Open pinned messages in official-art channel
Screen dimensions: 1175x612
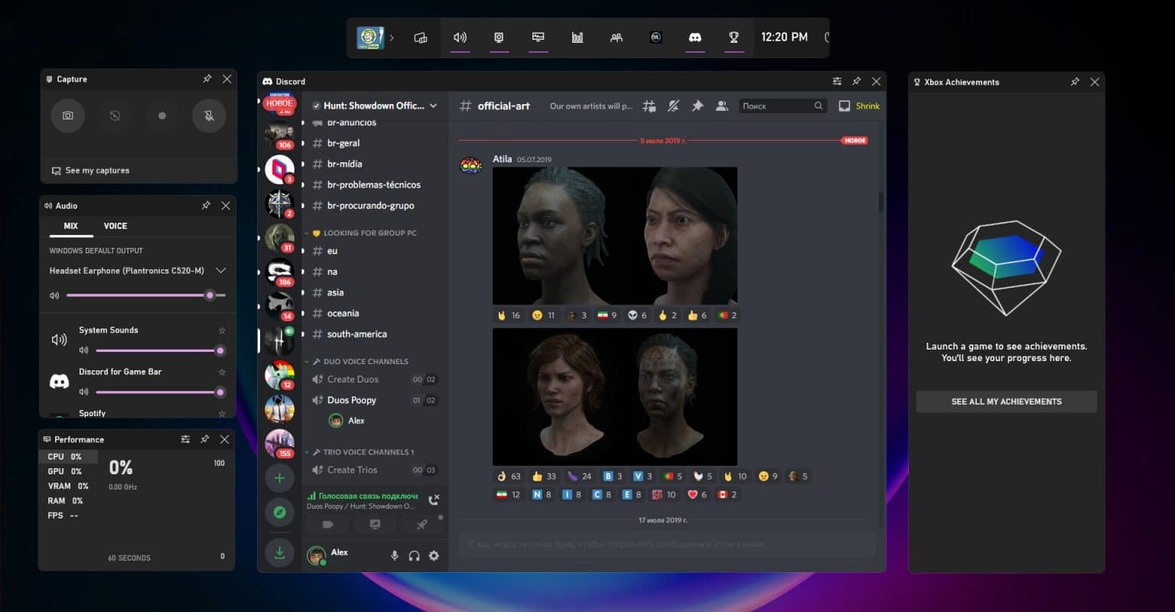(x=697, y=106)
